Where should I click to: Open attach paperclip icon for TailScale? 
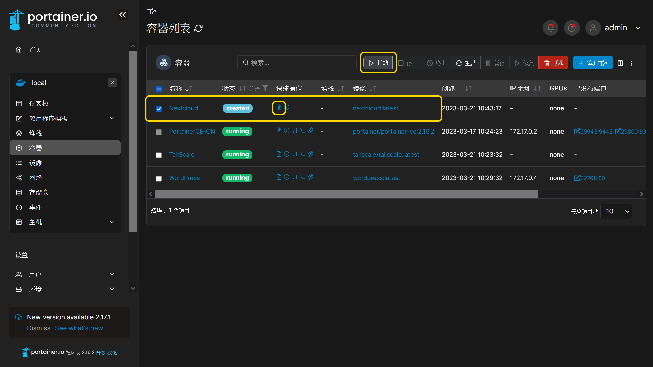point(311,154)
